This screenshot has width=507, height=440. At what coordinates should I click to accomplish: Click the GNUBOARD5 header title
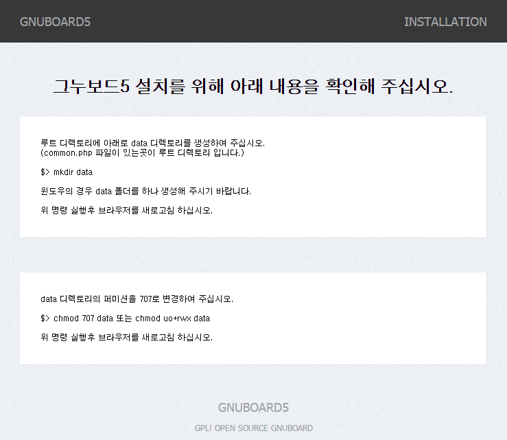[55, 22]
